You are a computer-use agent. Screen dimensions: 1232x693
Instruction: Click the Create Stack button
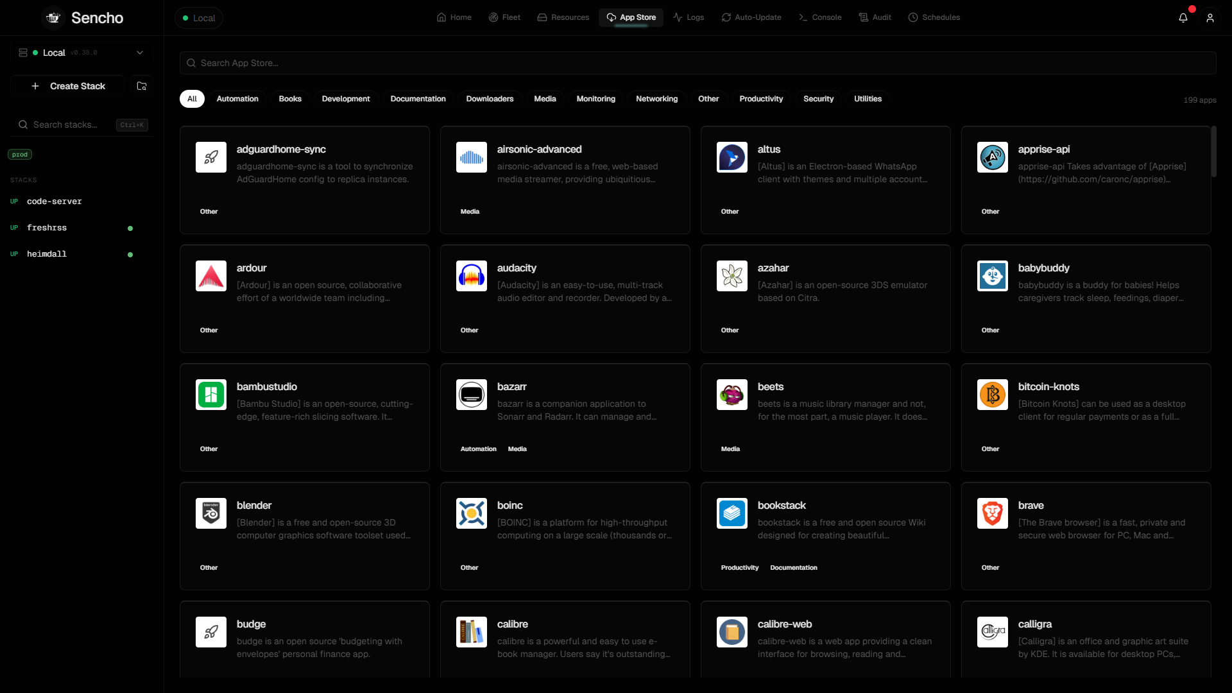(69, 86)
